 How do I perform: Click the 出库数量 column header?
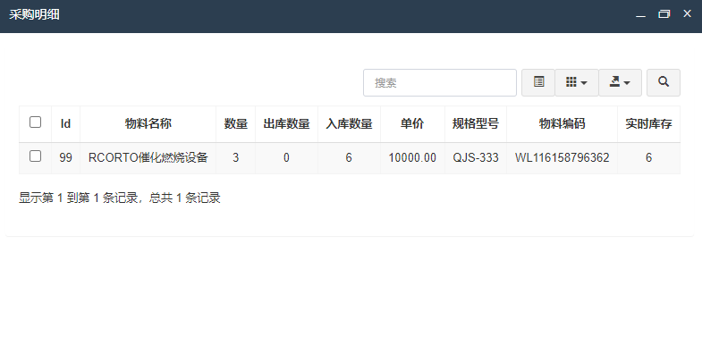(286, 124)
